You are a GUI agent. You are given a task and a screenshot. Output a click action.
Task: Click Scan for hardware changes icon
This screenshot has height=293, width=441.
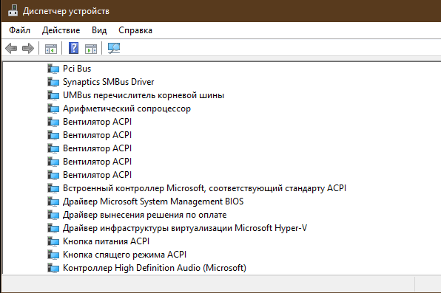click(114, 48)
